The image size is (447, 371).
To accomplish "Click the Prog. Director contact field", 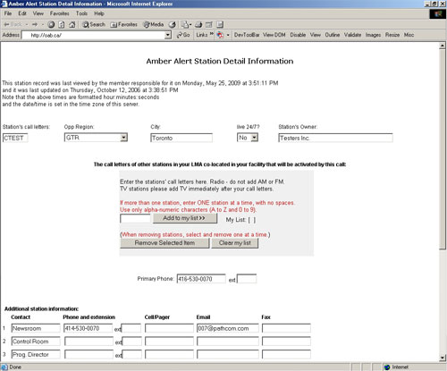I will click(x=36, y=354).
